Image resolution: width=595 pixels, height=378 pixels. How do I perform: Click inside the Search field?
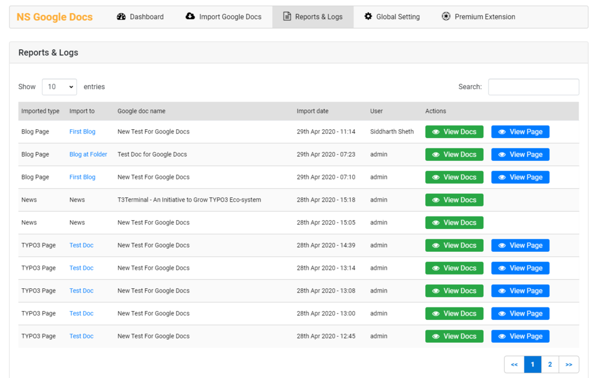tap(533, 87)
